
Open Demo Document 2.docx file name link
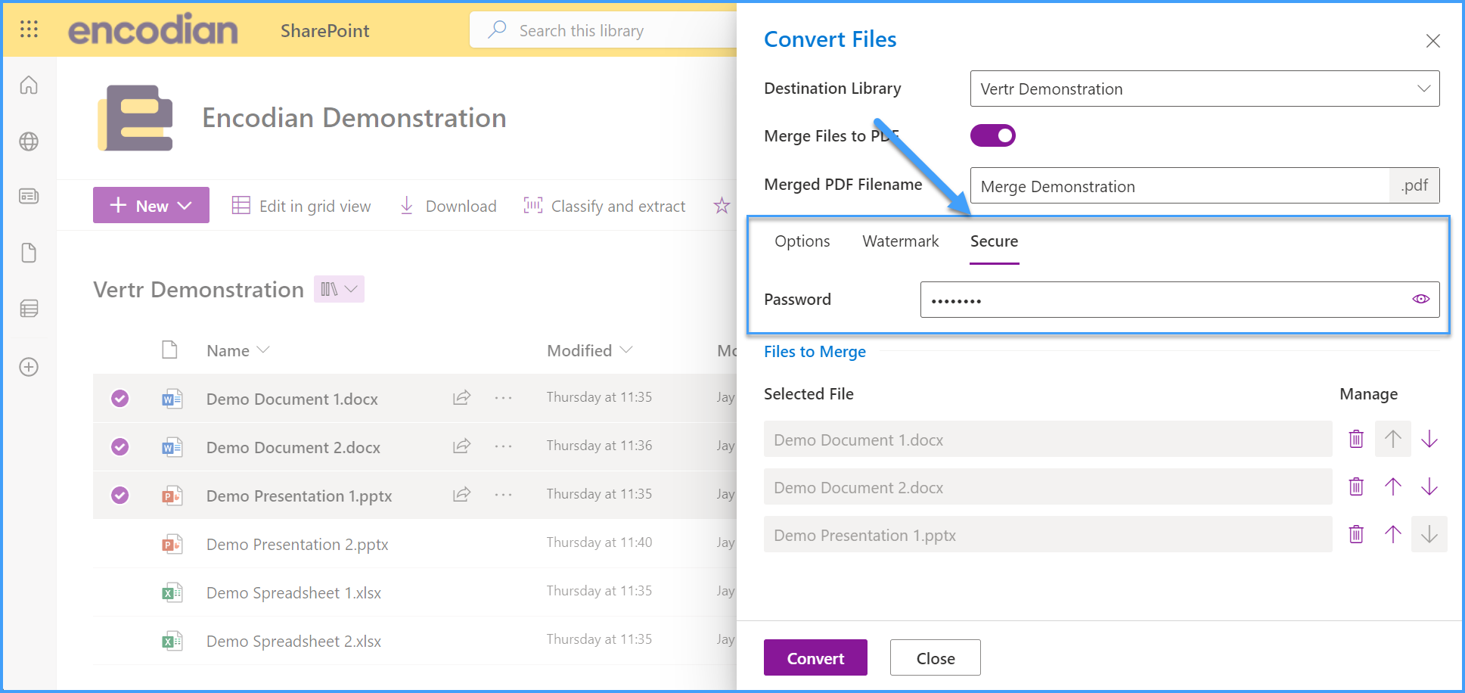click(293, 447)
